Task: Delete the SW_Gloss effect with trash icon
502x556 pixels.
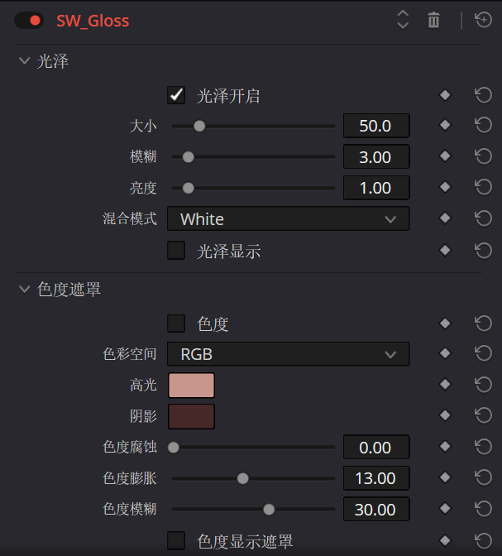Action: (x=433, y=21)
